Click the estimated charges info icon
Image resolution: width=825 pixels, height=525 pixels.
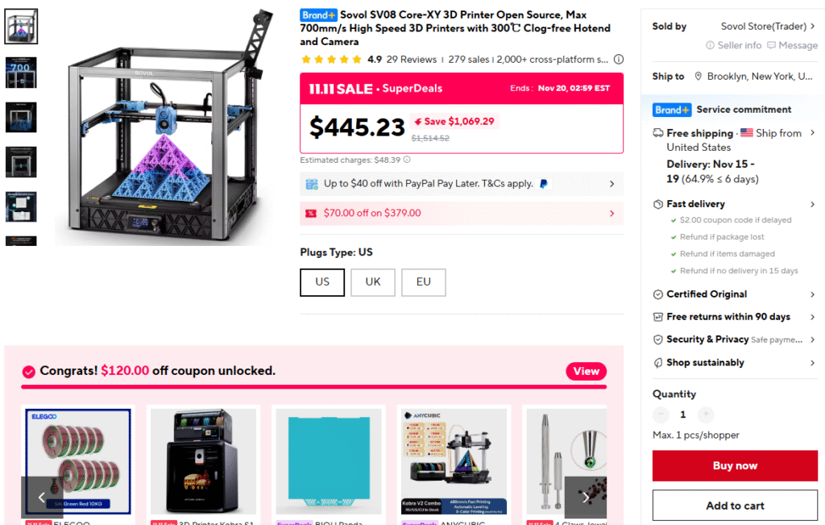click(x=407, y=160)
